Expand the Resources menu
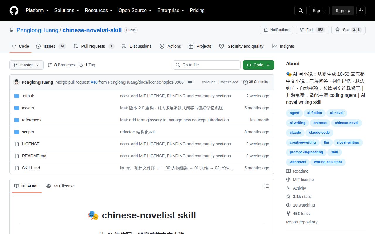Screen dimensions: 375x234 (99, 11)
